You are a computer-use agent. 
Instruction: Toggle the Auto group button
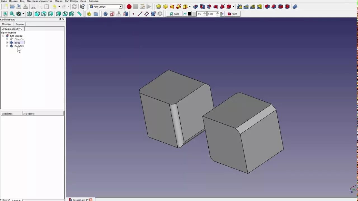pos(174,14)
